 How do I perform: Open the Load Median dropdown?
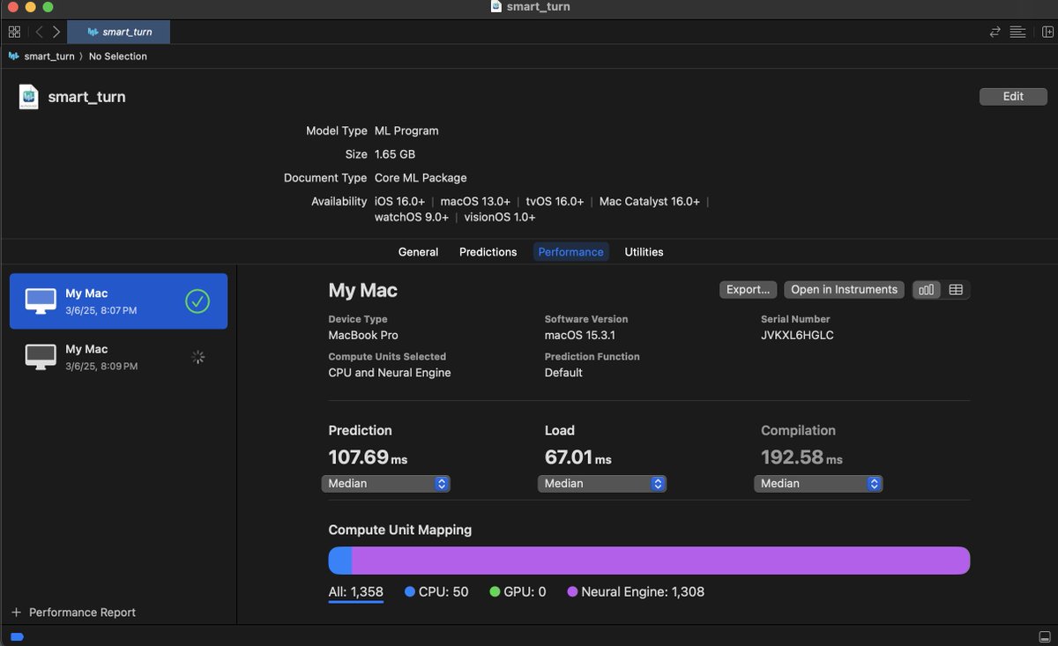(602, 484)
